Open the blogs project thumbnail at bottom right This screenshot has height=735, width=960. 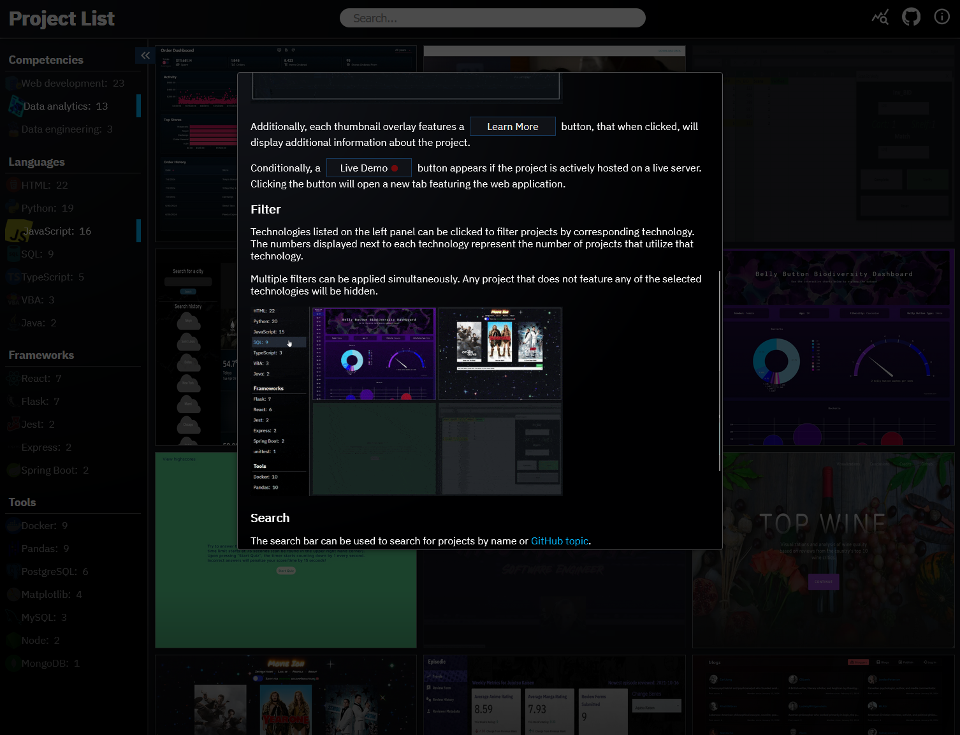tap(824, 695)
